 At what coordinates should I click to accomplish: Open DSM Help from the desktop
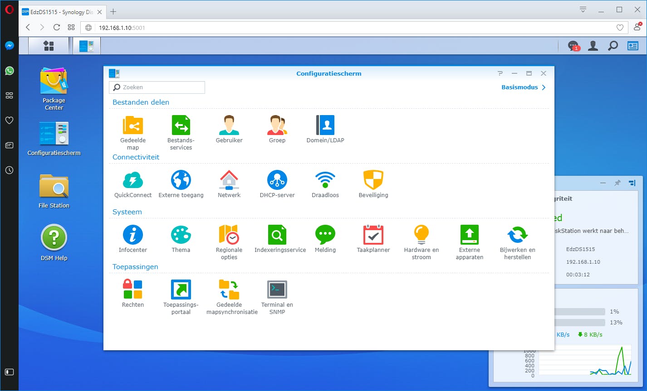[54, 243]
